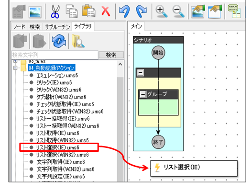Screen dimensions: 251x191
Task: Click the red X Delete icon
Action: [106, 11]
